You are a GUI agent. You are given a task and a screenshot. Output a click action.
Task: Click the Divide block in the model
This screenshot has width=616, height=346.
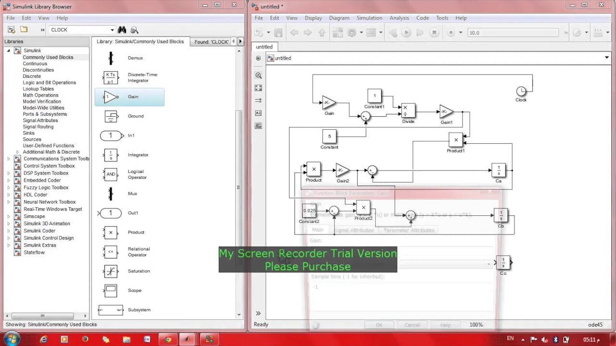coord(408,111)
